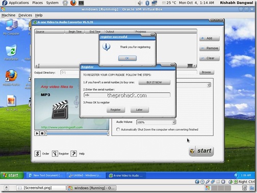The height and width of the screenshot is (193, 257).
Task: Click the Bluetooth icon in top panel
Action: click(x=147, y=3)
